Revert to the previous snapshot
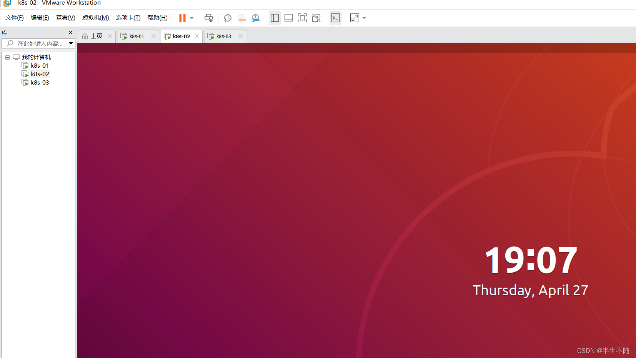Viewport: 636px width, 358px height. tap(241, 18)
